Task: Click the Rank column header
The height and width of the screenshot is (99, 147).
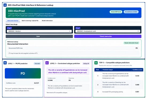Action: point(98,70)
